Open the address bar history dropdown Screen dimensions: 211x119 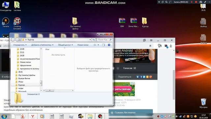pyautogui.click(x=90, y=40)
